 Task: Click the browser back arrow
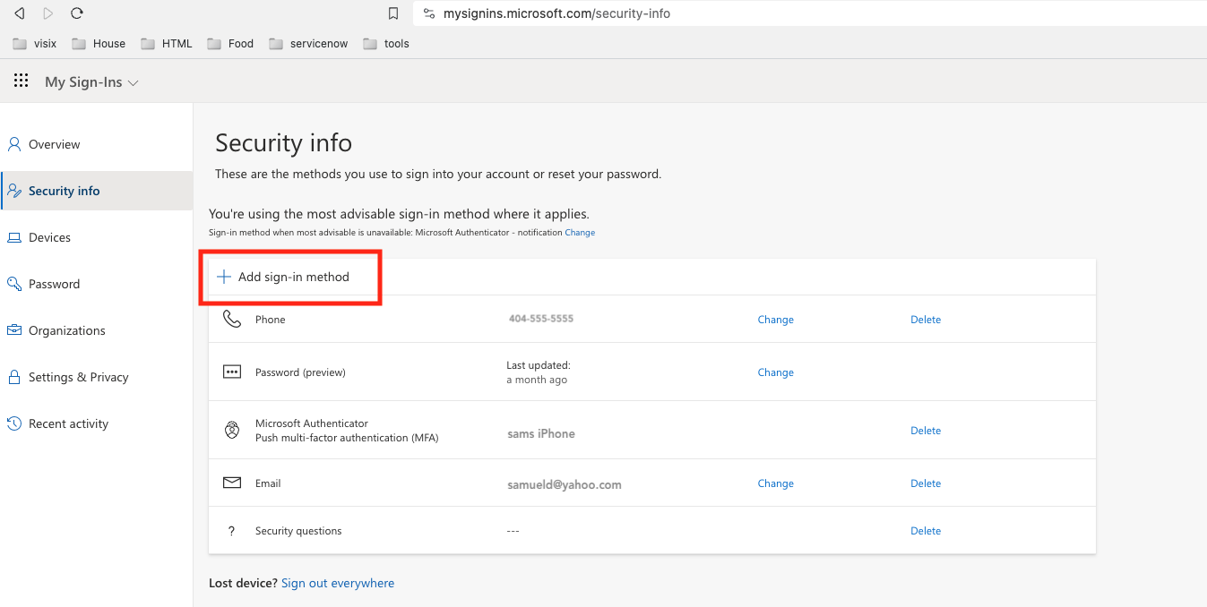[x=19, y=13]
